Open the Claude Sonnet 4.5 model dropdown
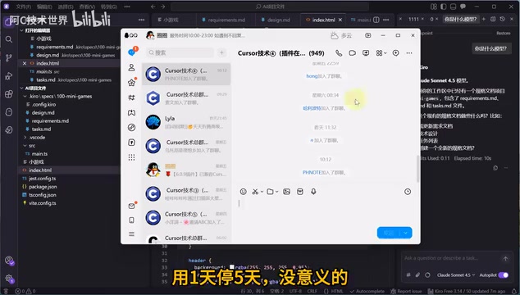 click(x=456, y=275)
